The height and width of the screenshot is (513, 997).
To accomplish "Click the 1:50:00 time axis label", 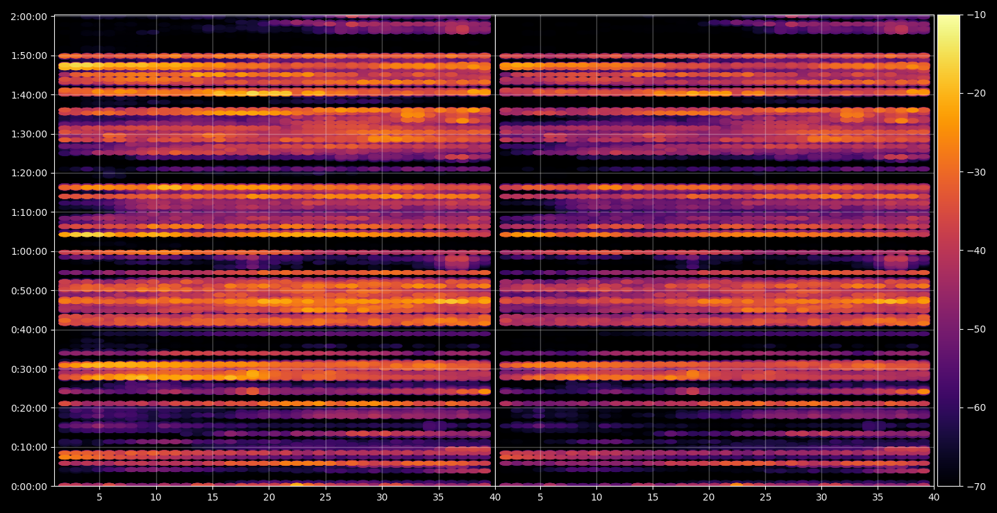I will tap(29, 56).
